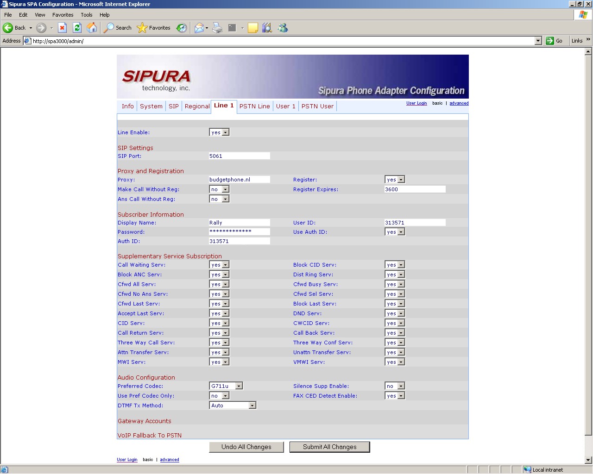Click the Links toolbar label
This screenshot has width=593, height=474.
577,41
